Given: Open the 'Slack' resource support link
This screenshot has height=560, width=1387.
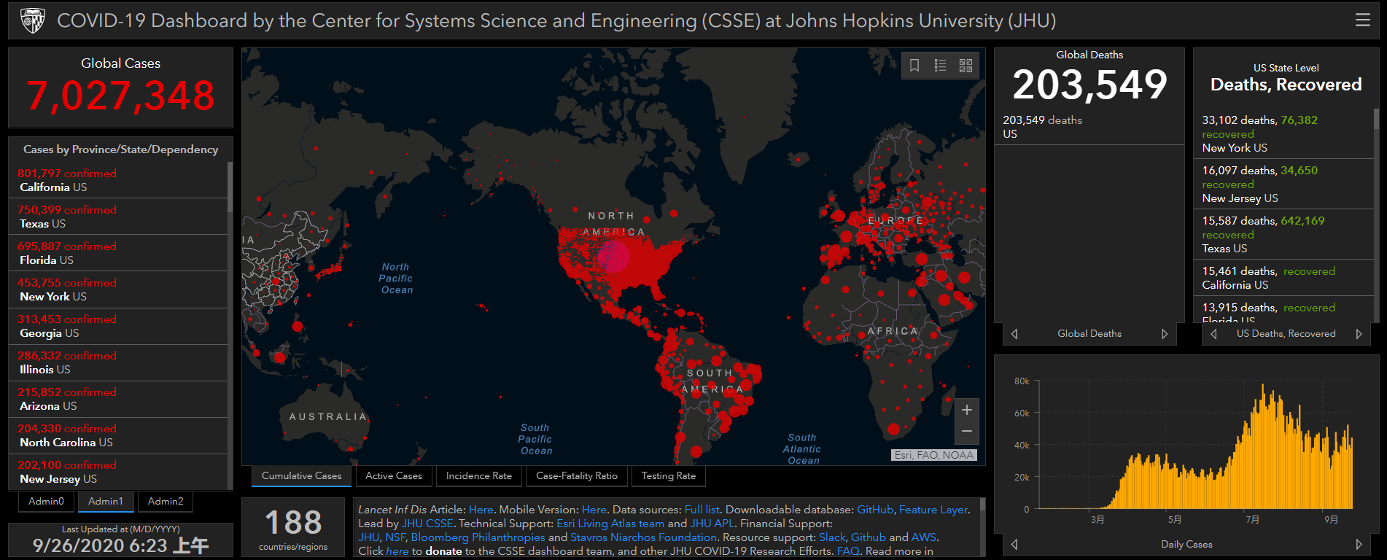Looking at the screenshot, I should [832, 537].
